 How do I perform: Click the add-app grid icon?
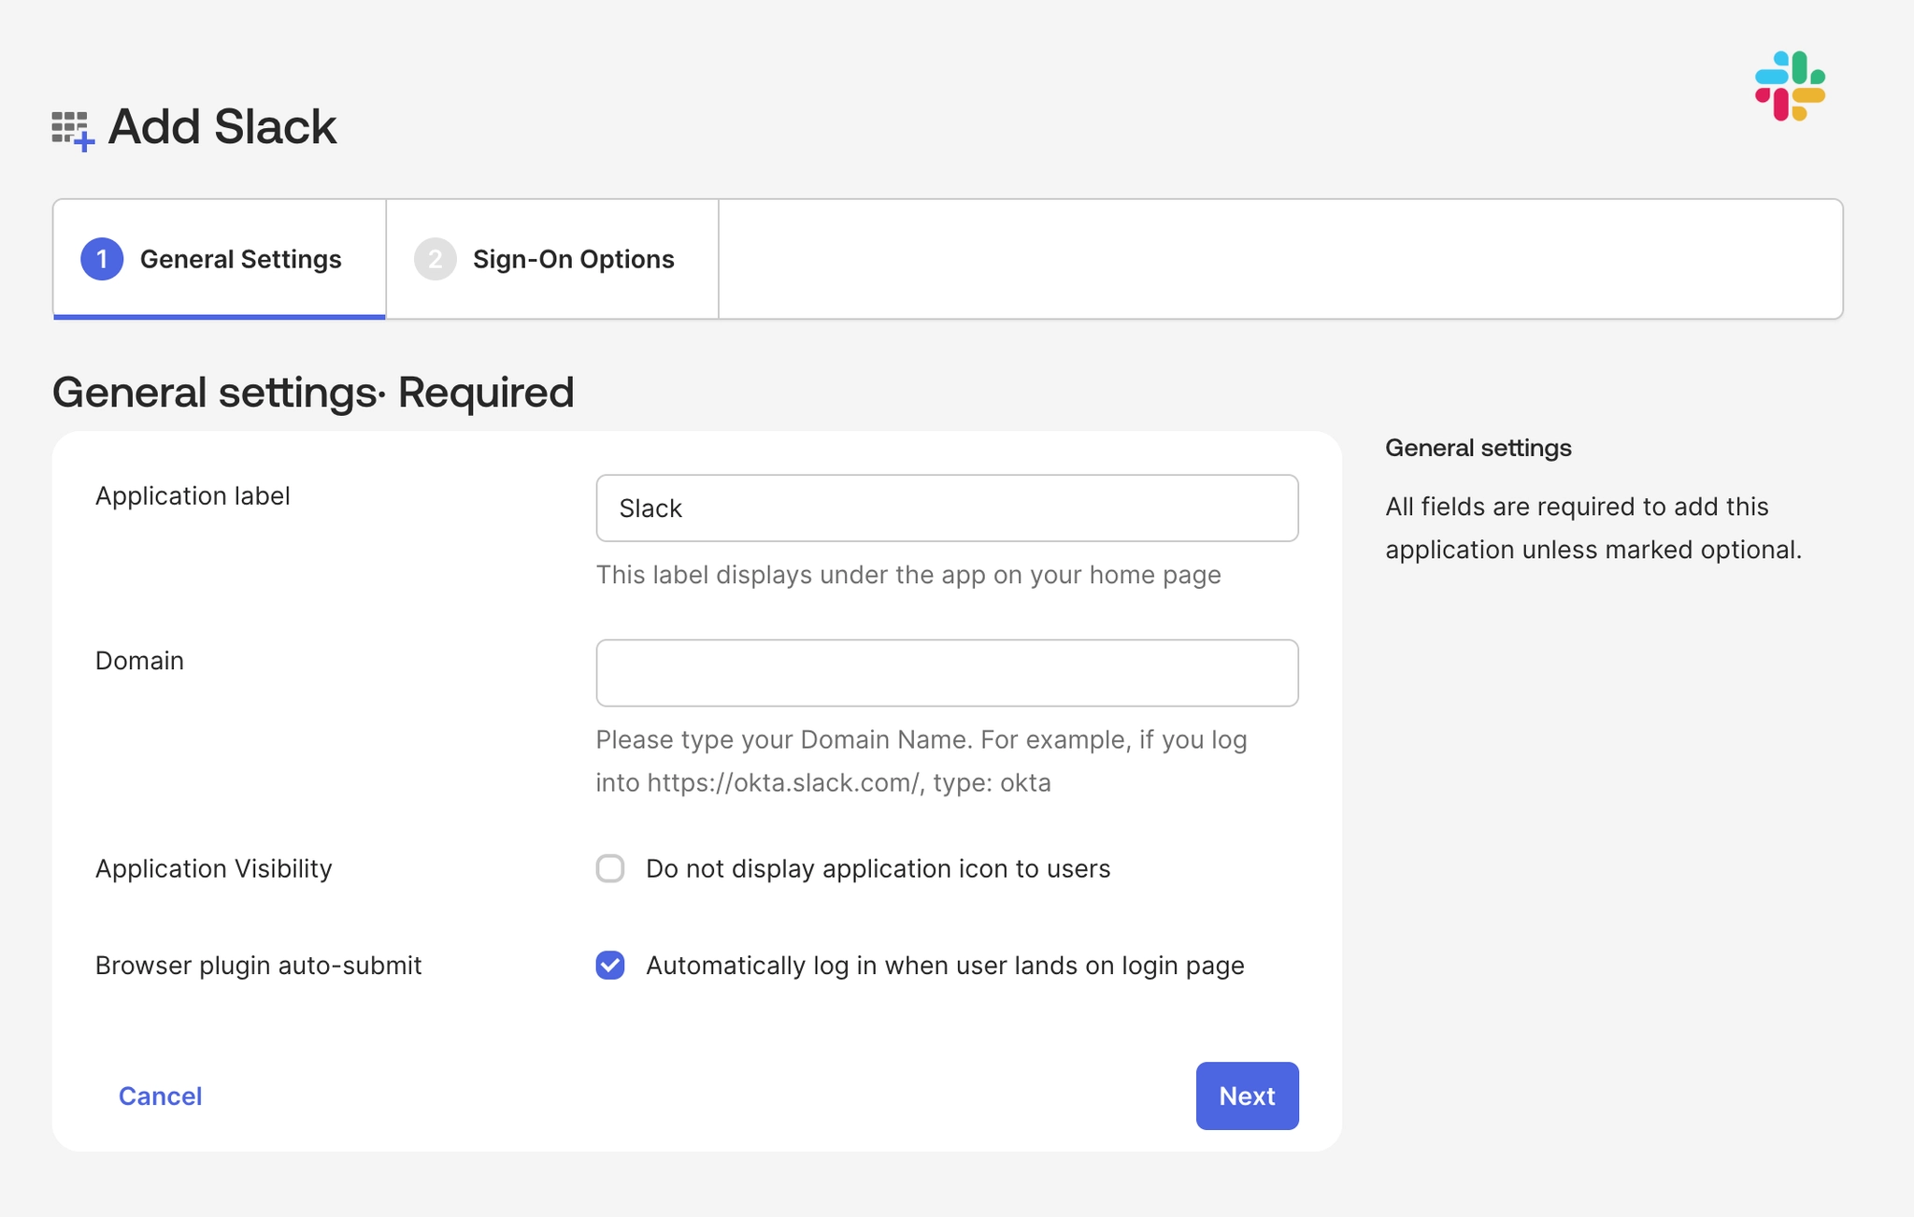(73, 131)
